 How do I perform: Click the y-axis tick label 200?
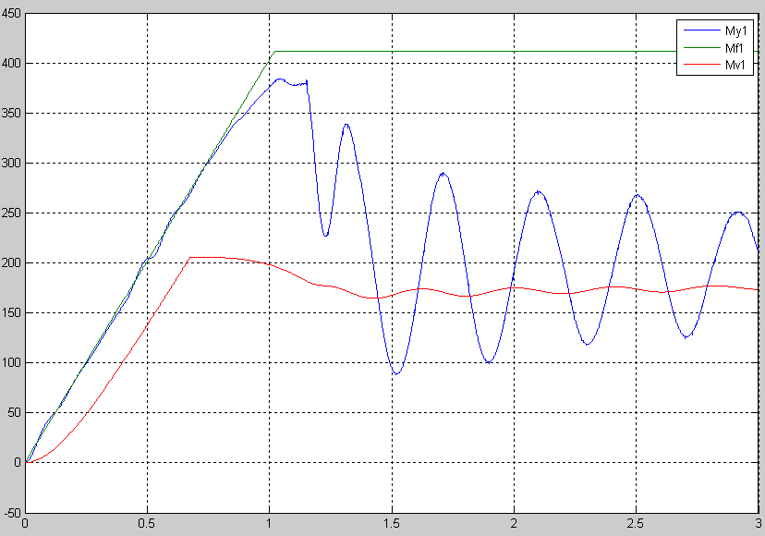coord(11,263)
